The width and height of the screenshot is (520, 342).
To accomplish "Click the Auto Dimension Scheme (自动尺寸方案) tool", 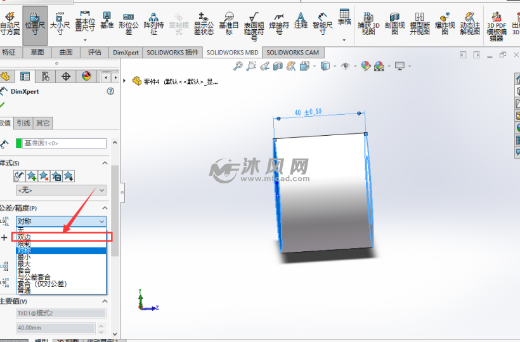I will (10, 24).
